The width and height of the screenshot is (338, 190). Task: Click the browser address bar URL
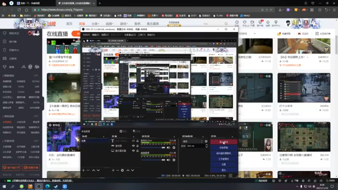click(62, 10)
